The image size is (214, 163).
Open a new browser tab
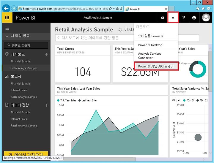(171, 9)
